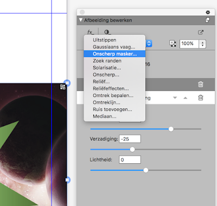Image resolution: width=217 pixels, height=206 pixels.
Task: Choose Mediaan... filter
Action: (x=114, y=116)
